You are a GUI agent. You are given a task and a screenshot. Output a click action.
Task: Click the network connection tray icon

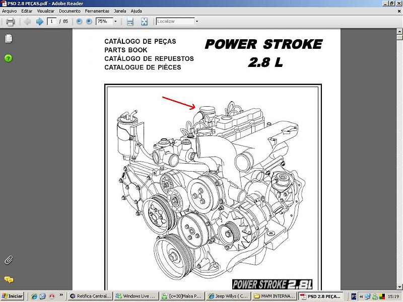(x=368, y=296)
